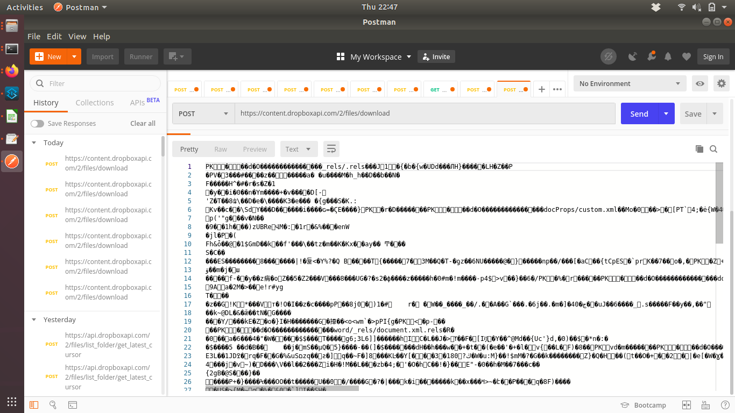The height and width of the screenshot is (413, 735).
Task: Open the Dropbox tray icon
Action: 655,7
